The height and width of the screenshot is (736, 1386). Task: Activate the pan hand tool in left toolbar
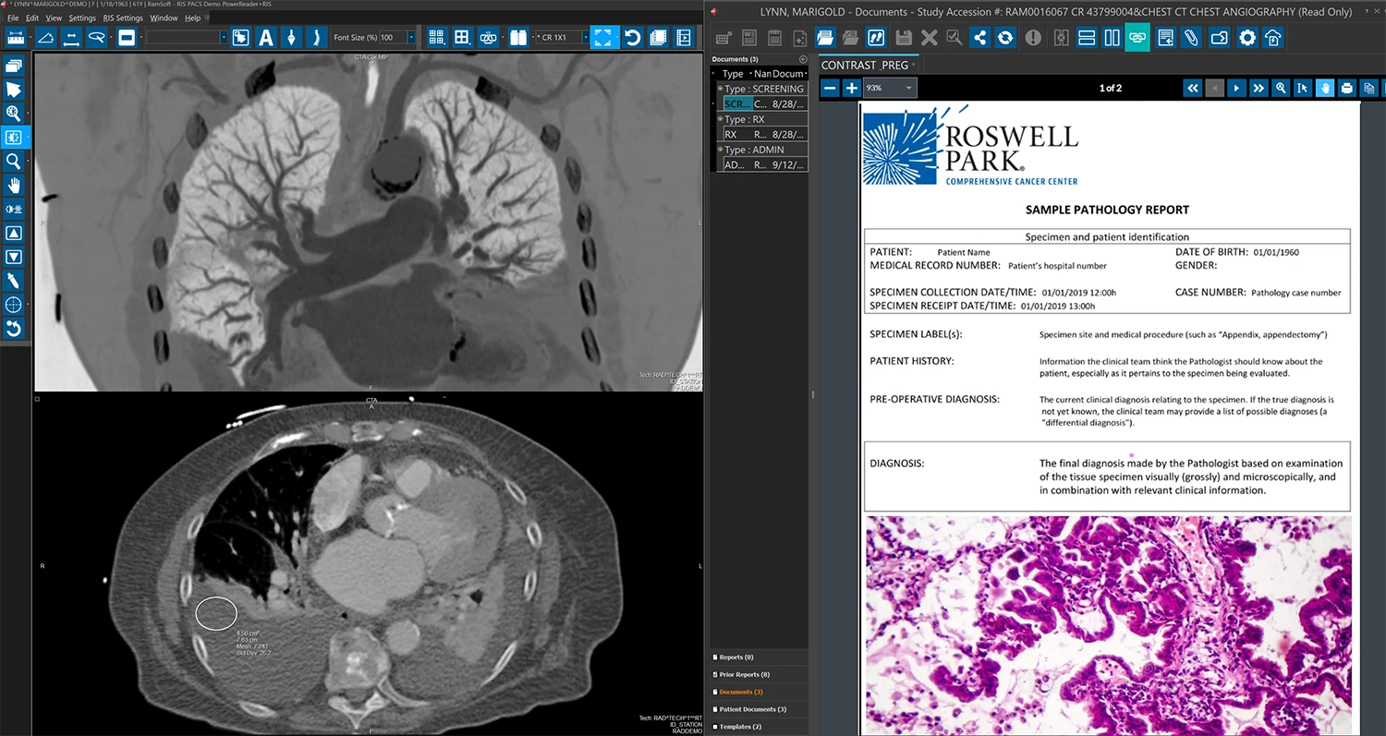click(14, 185)
